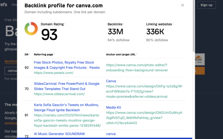Click the Sign up button
The height and width of the screenshot is (139, 223).
pyautogui.click(x=207, y=5)
